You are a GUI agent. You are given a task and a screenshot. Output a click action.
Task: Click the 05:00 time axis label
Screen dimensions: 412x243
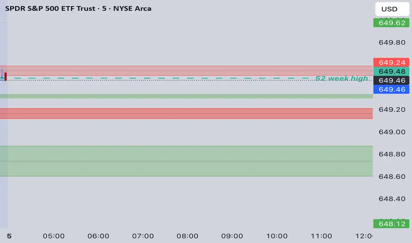click(x=54, y=236)
